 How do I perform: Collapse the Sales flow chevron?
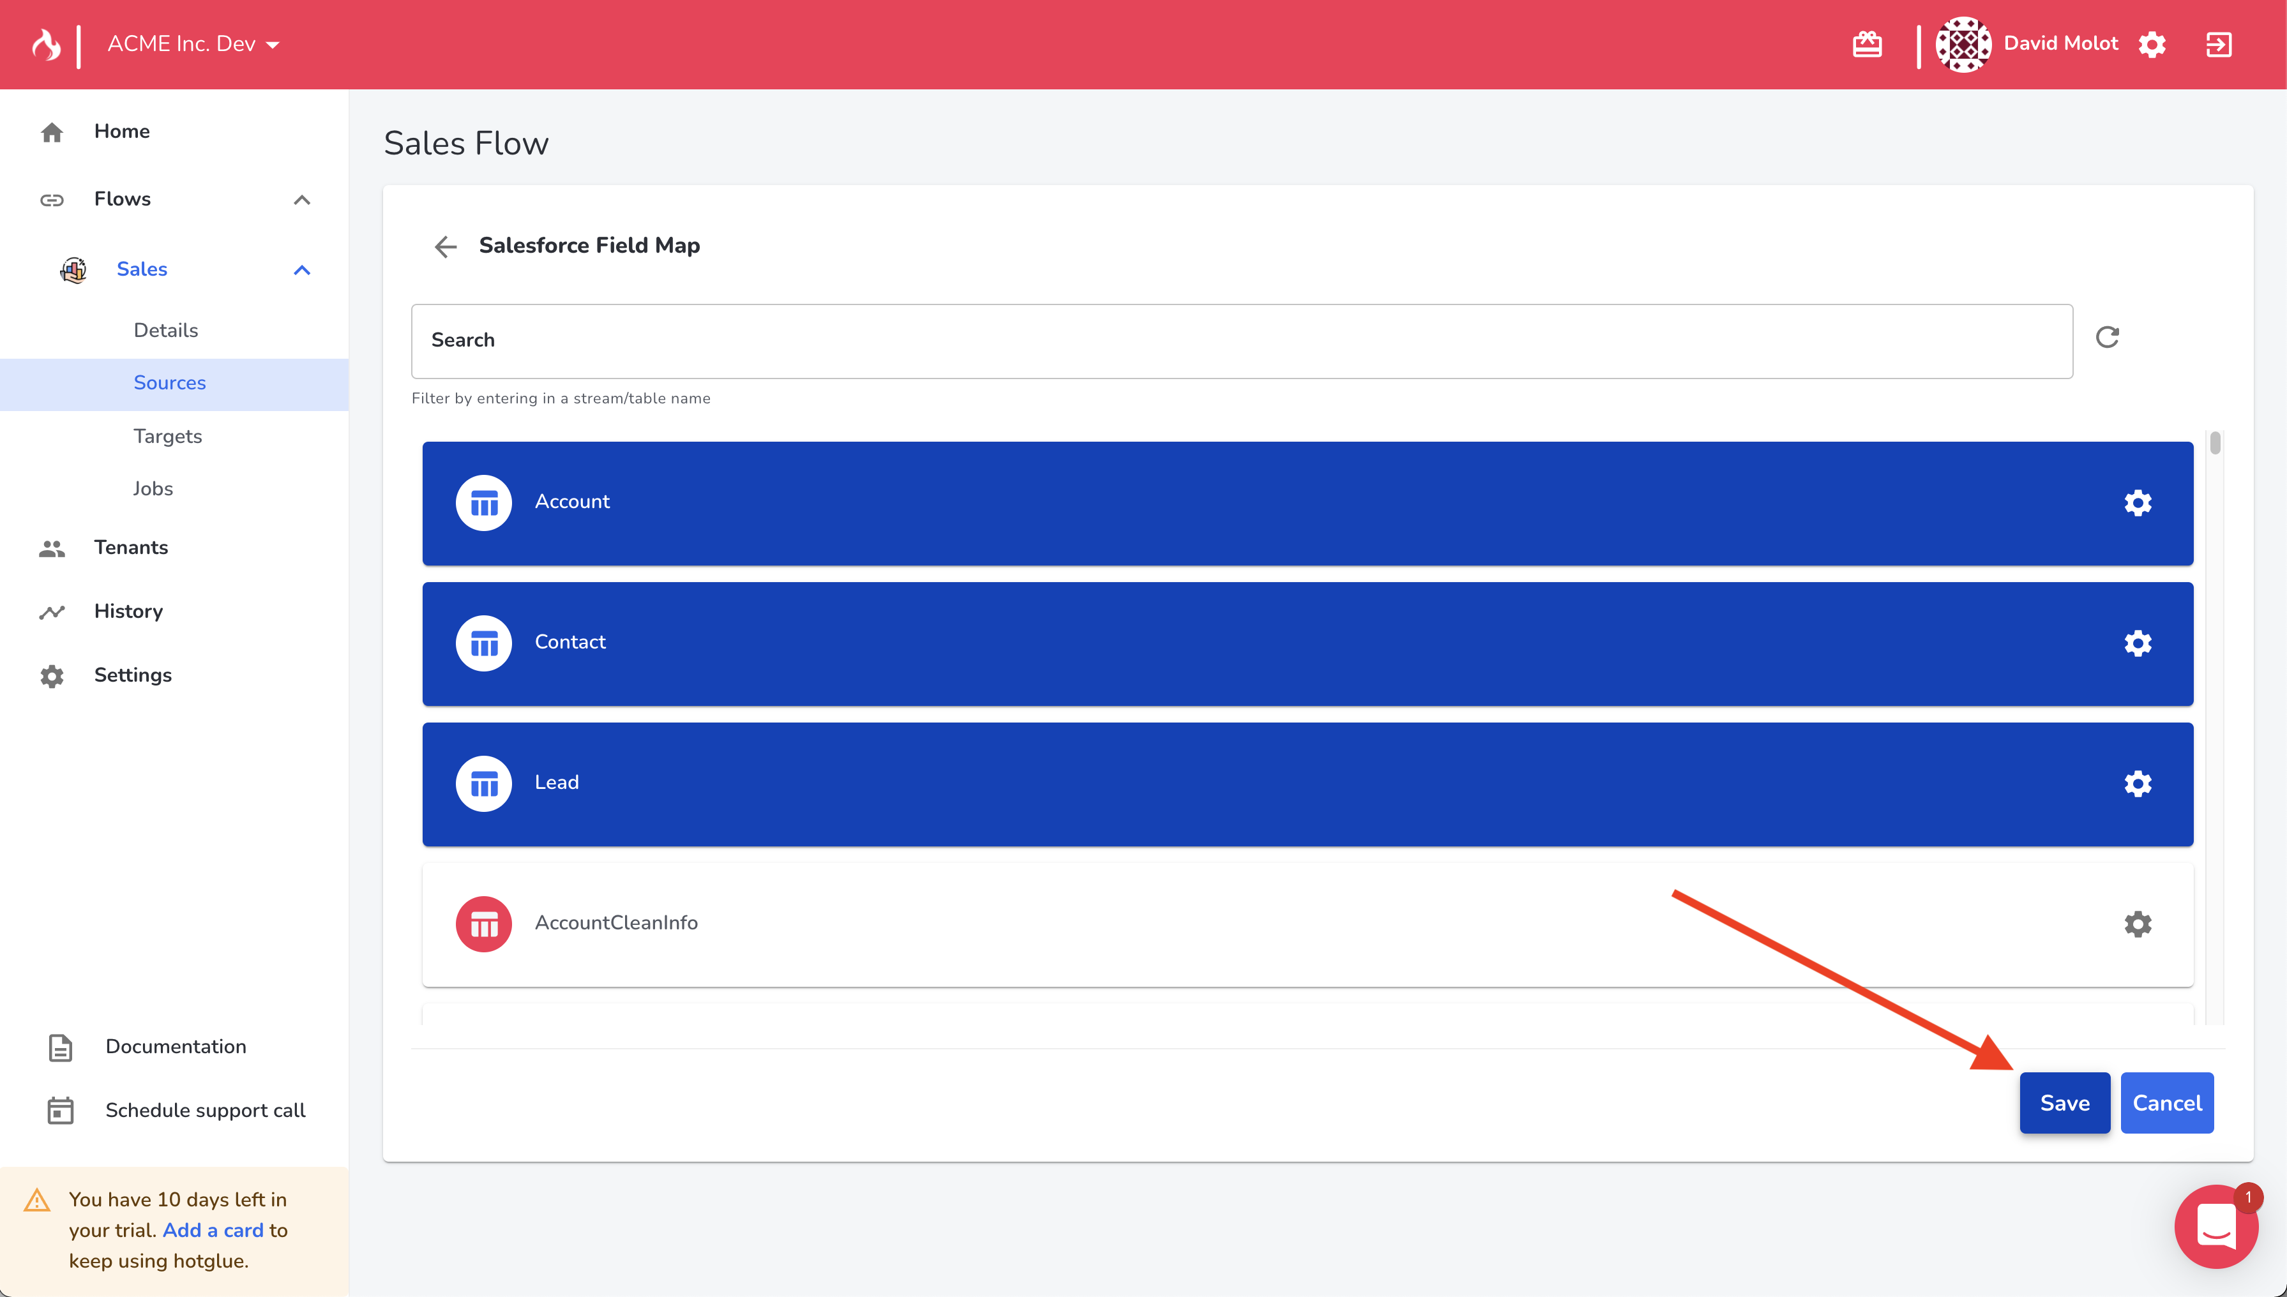(x=302, y=270)
